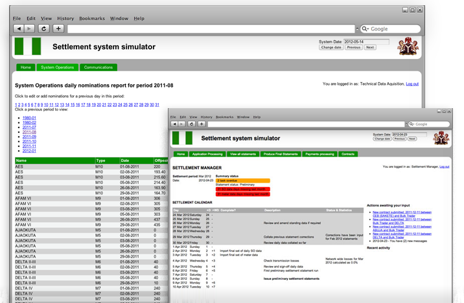
Task: Open period 2011-10 link
Action: (x=29, y=141)
